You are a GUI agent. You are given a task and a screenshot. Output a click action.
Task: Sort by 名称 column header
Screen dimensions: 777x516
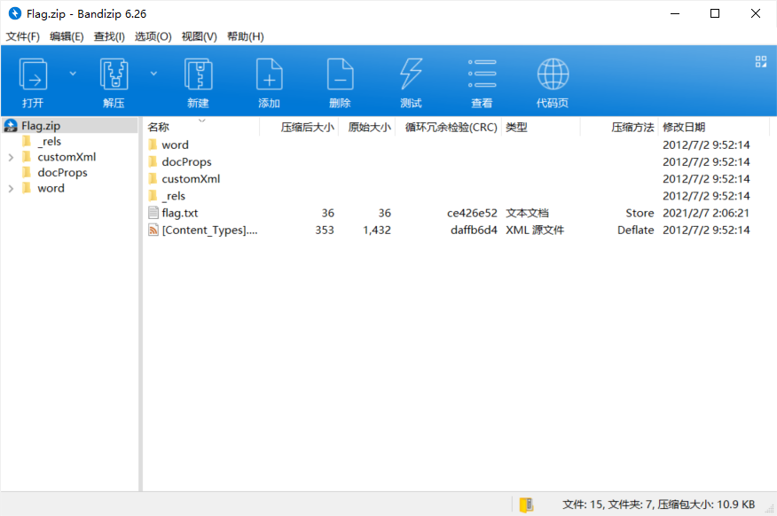159,128
